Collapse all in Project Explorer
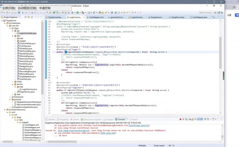Screen dimensions: 239x147 (x=26, y=17)
